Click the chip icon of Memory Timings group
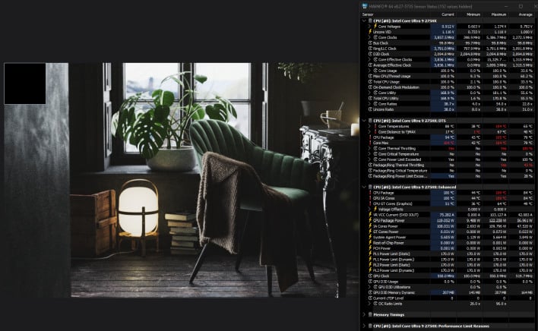 [x=369, y=313]
